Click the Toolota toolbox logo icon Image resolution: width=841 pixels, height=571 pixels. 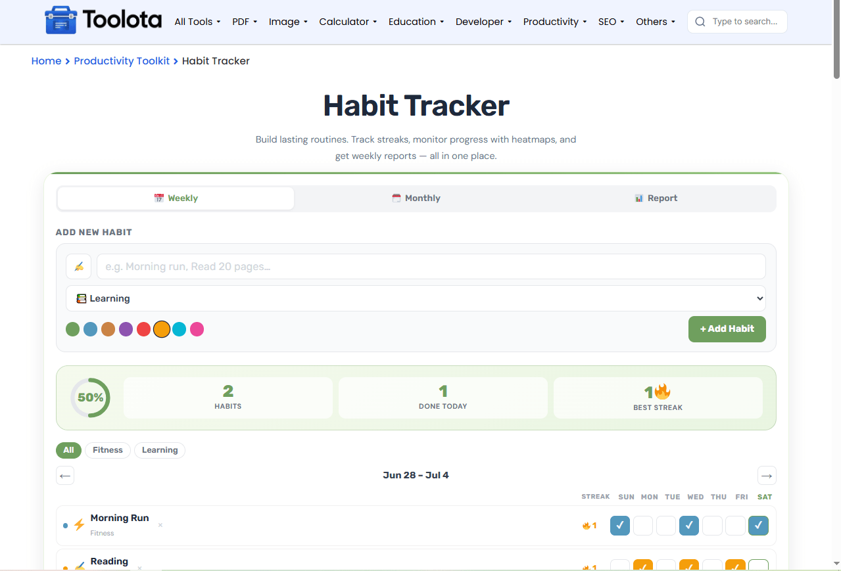[x=60, y=21]
